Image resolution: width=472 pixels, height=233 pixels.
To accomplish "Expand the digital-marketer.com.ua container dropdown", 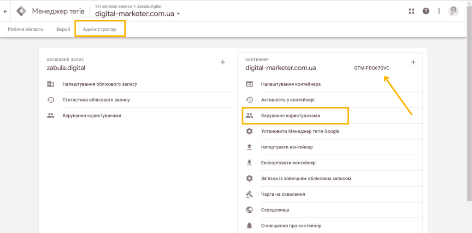I will point(178,14).
